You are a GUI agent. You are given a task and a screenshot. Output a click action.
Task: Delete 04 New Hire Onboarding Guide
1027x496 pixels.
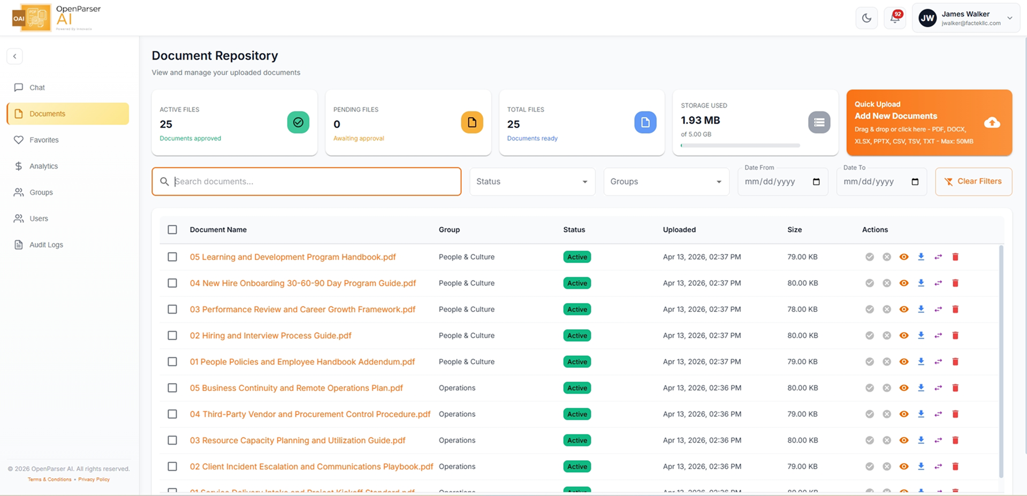(x=955, y=283)
